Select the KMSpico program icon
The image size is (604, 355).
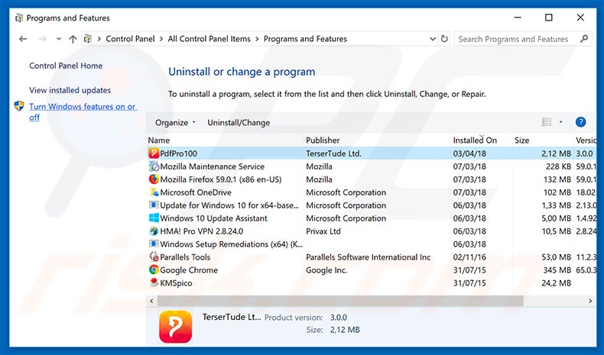tap(154, 283)
